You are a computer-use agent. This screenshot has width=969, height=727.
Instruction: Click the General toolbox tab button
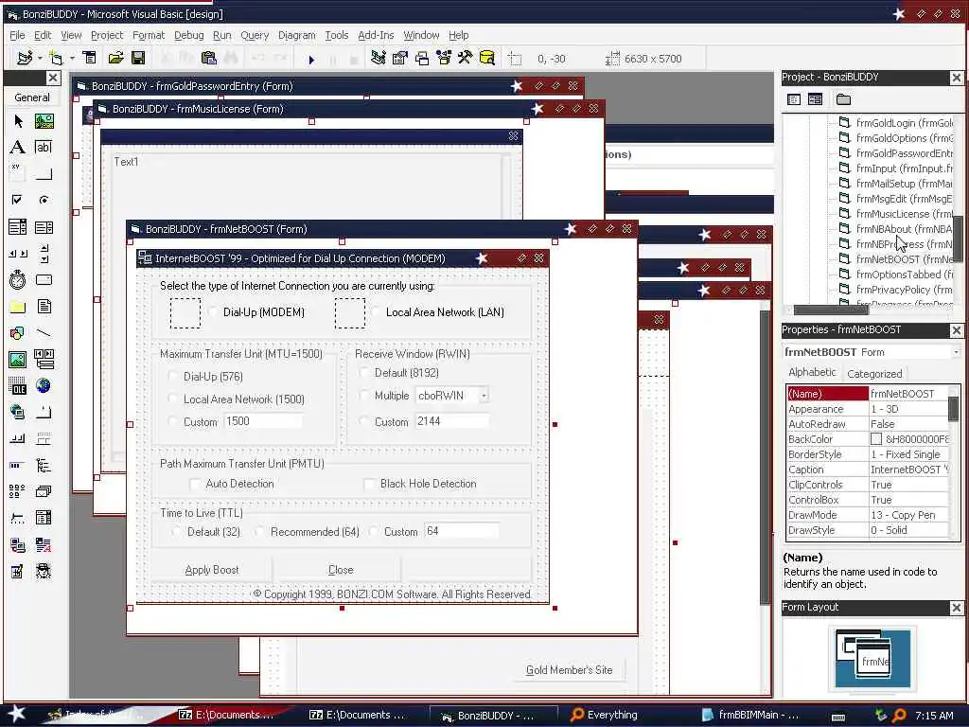click(32, 98)
